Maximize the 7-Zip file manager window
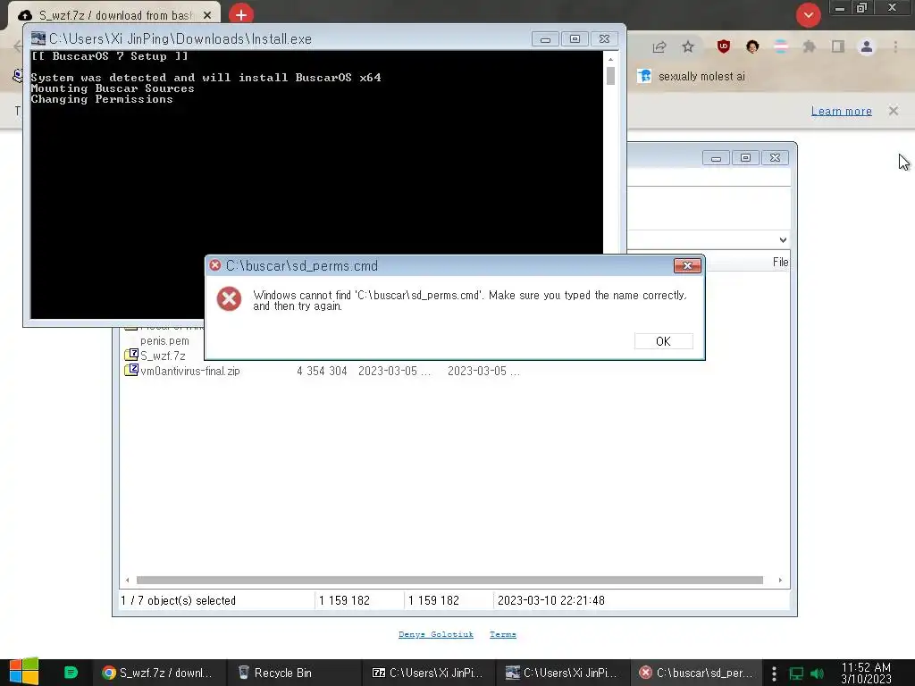This screenshot has width=915, height=686. click(x=745, y=158)
